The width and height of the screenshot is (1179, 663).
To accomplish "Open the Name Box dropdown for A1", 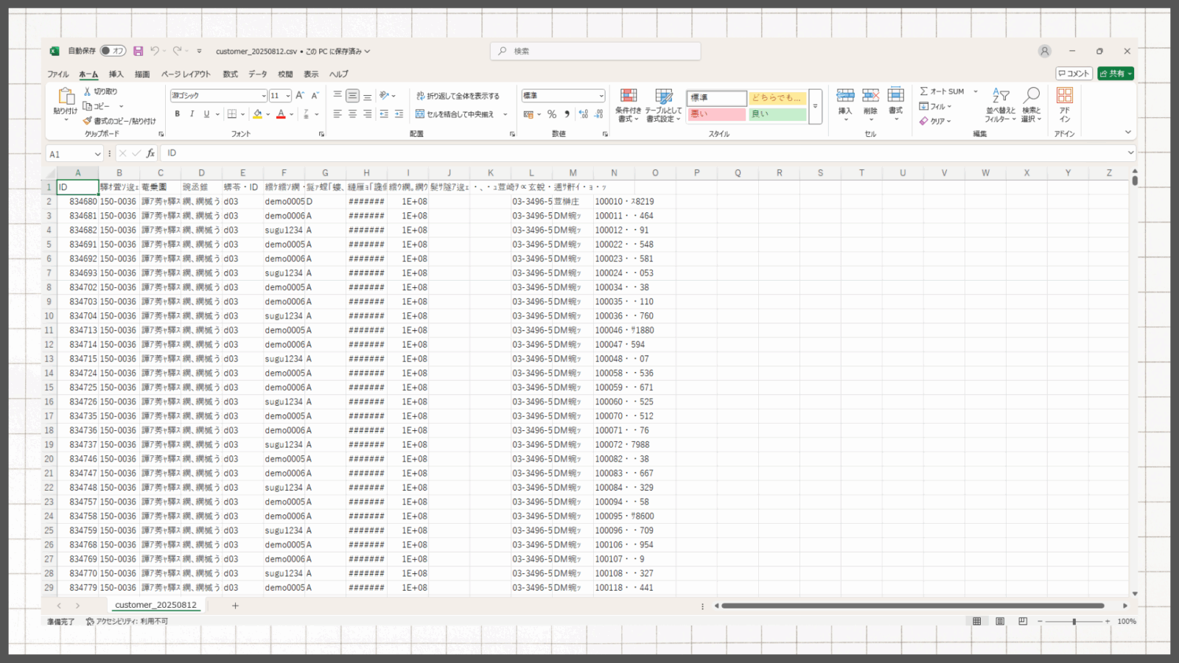I will [97, 154].
